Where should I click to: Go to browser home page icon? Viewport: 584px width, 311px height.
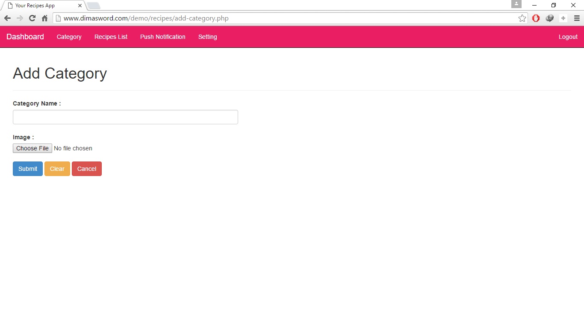[44, 18]
